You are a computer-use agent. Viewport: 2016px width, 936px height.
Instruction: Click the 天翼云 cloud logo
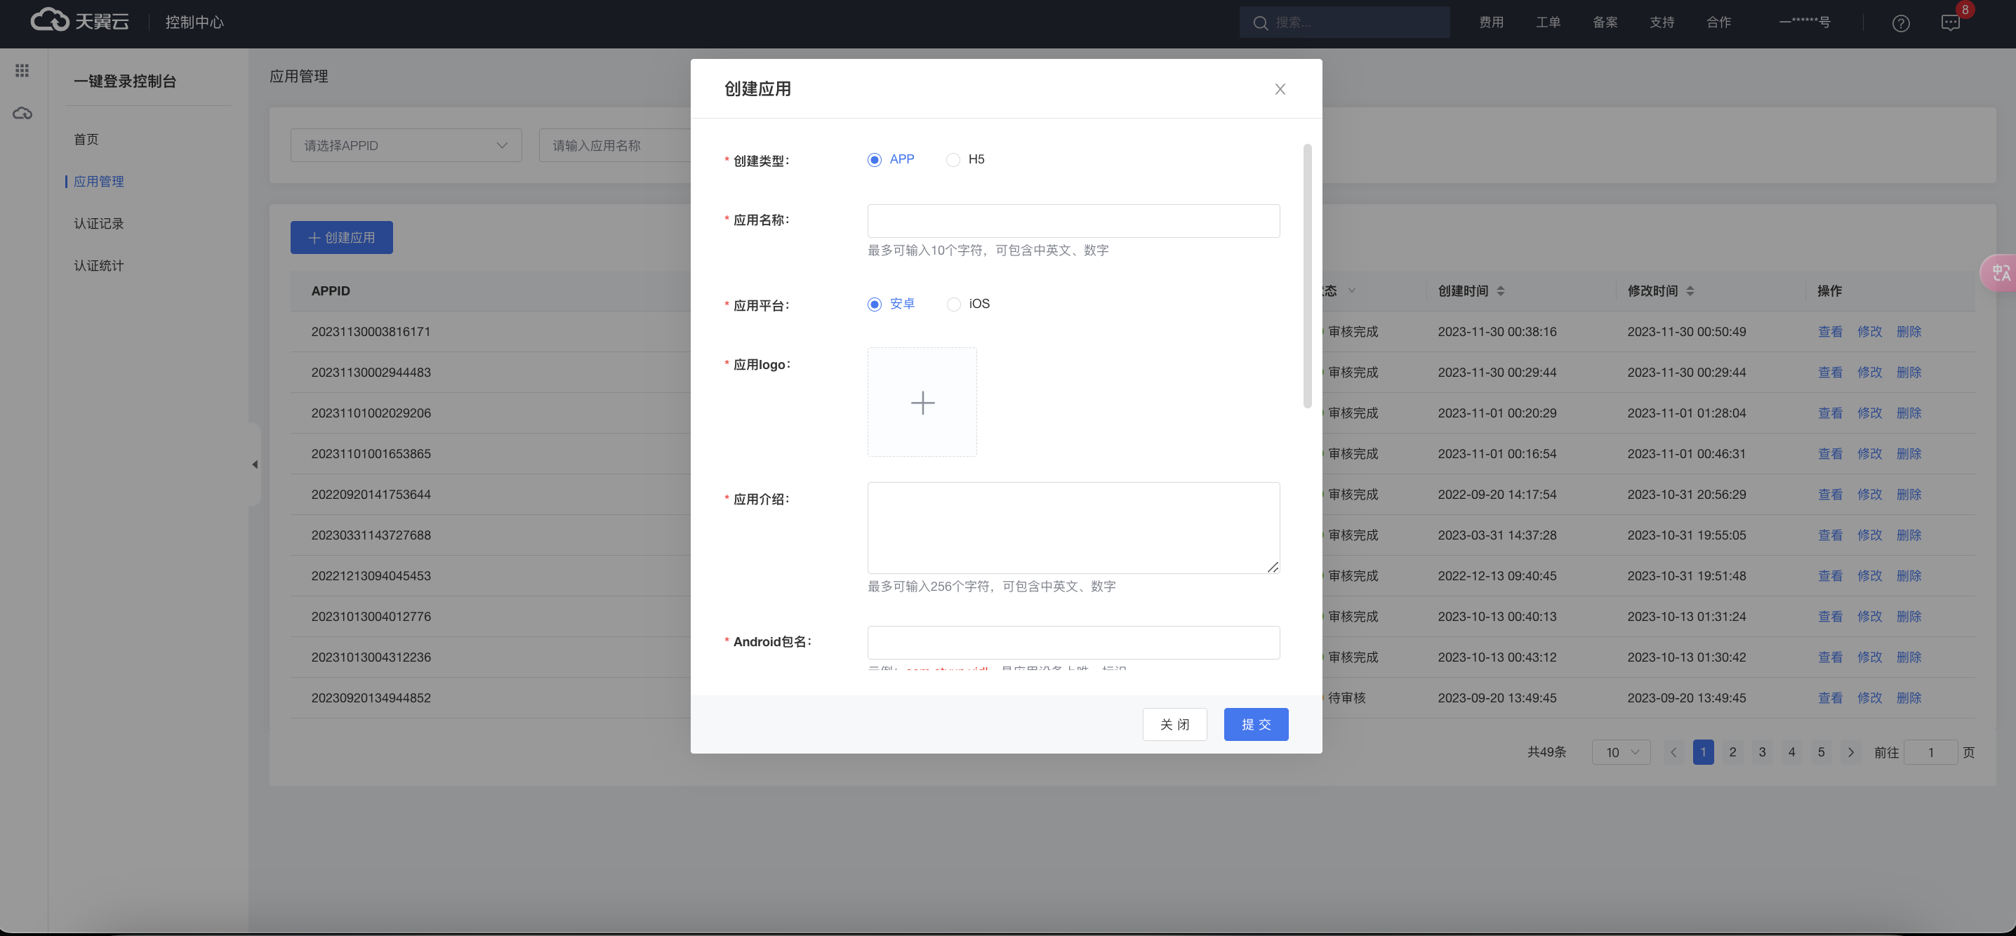[x=80, y=21]
